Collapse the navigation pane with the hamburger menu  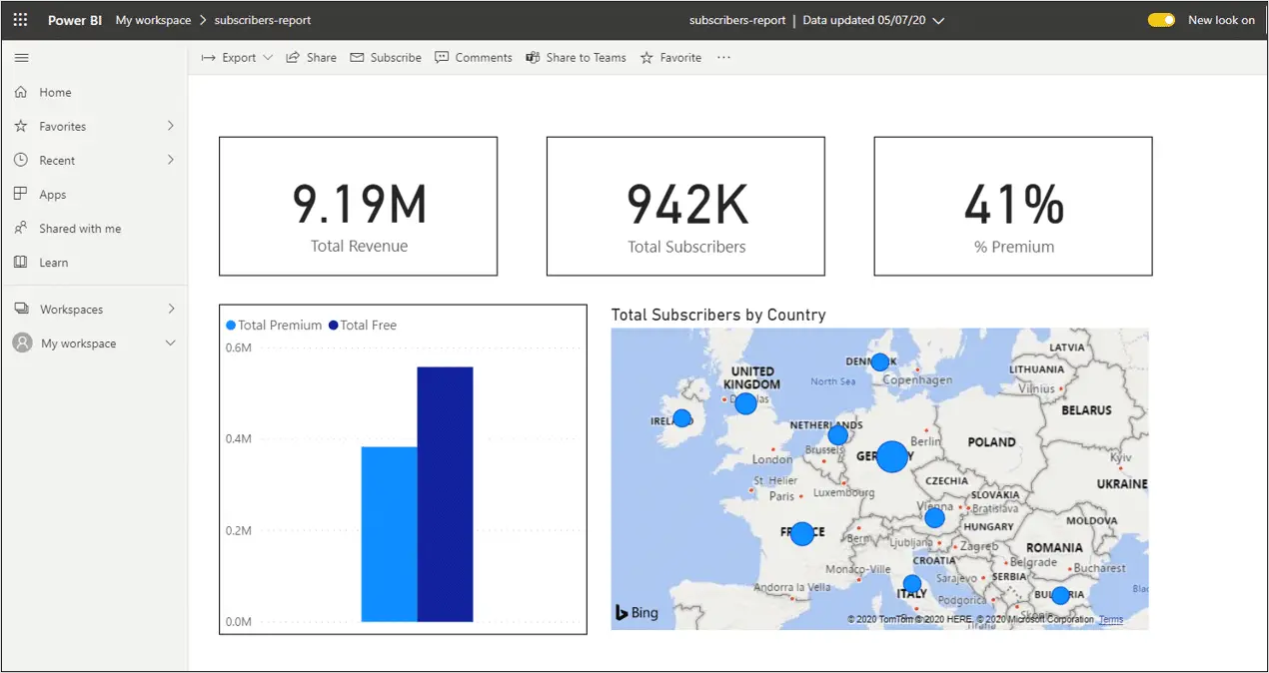(21, 57)
